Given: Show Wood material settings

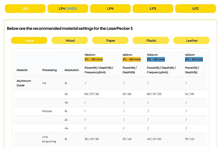Looking at the screenshot, I should coord(70,40).
